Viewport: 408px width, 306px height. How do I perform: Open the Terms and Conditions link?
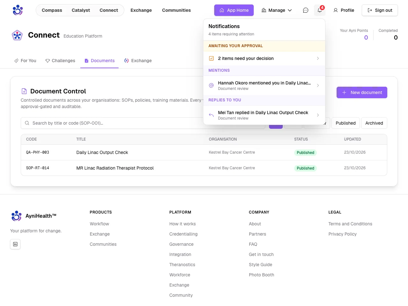350,224
